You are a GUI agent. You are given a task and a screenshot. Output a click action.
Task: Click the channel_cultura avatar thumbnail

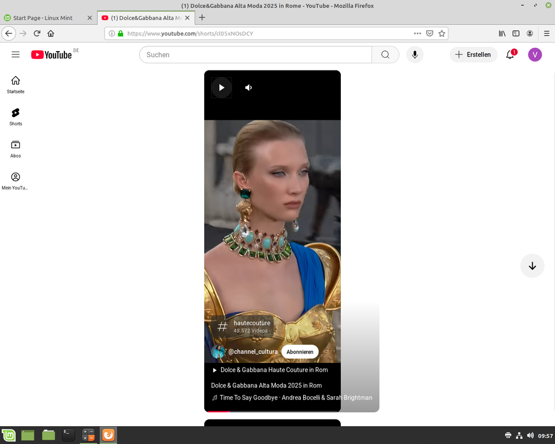pyautogui.click(x=218, y=351)
